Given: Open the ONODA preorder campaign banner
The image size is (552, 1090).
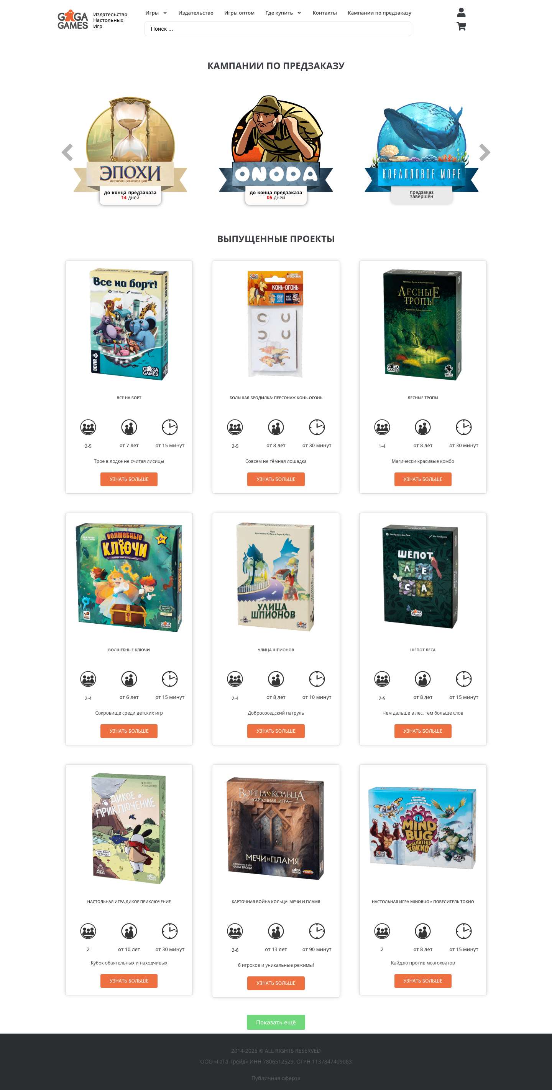Looking at the screenshot, I should 276,150.
